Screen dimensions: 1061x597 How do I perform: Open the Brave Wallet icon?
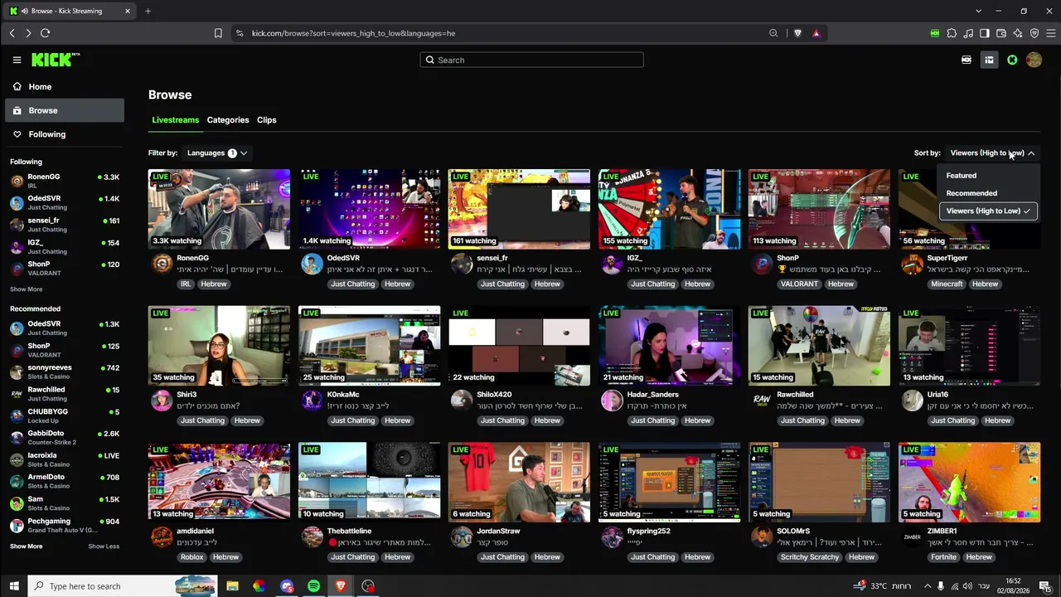[1001, 33]
